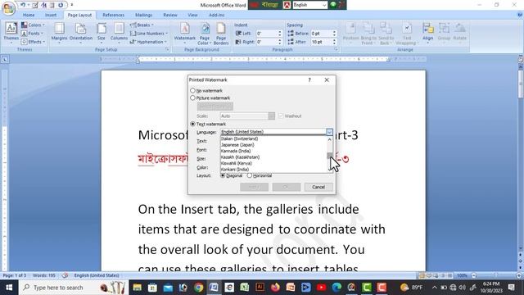This screenshot has width=524, height=295.
Task: Switch to the References tab
Action: coord(113,15)
